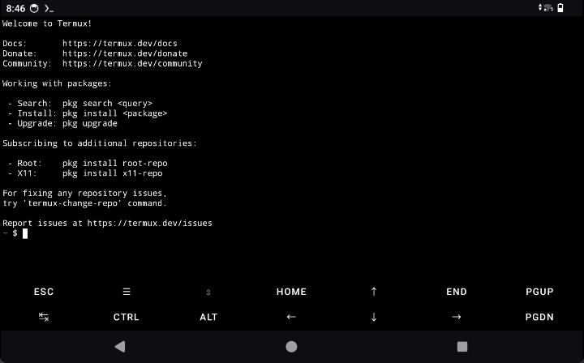Tap the Android recent apps square button
The image size is (584, 363).
pos(462,346)
